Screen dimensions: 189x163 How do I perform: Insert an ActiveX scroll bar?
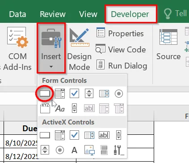118,135
